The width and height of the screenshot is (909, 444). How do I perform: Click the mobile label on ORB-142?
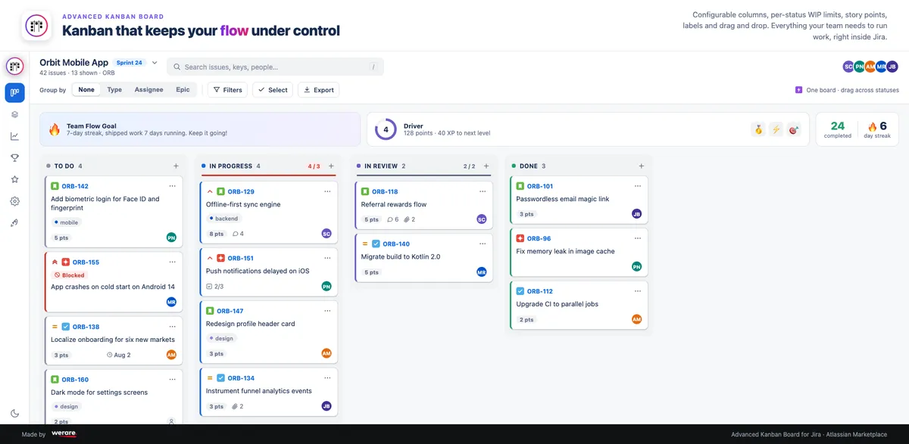point(66,222)
